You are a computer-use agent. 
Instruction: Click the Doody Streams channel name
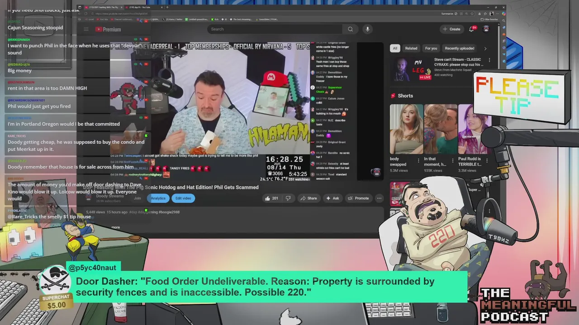coord(110,196)
